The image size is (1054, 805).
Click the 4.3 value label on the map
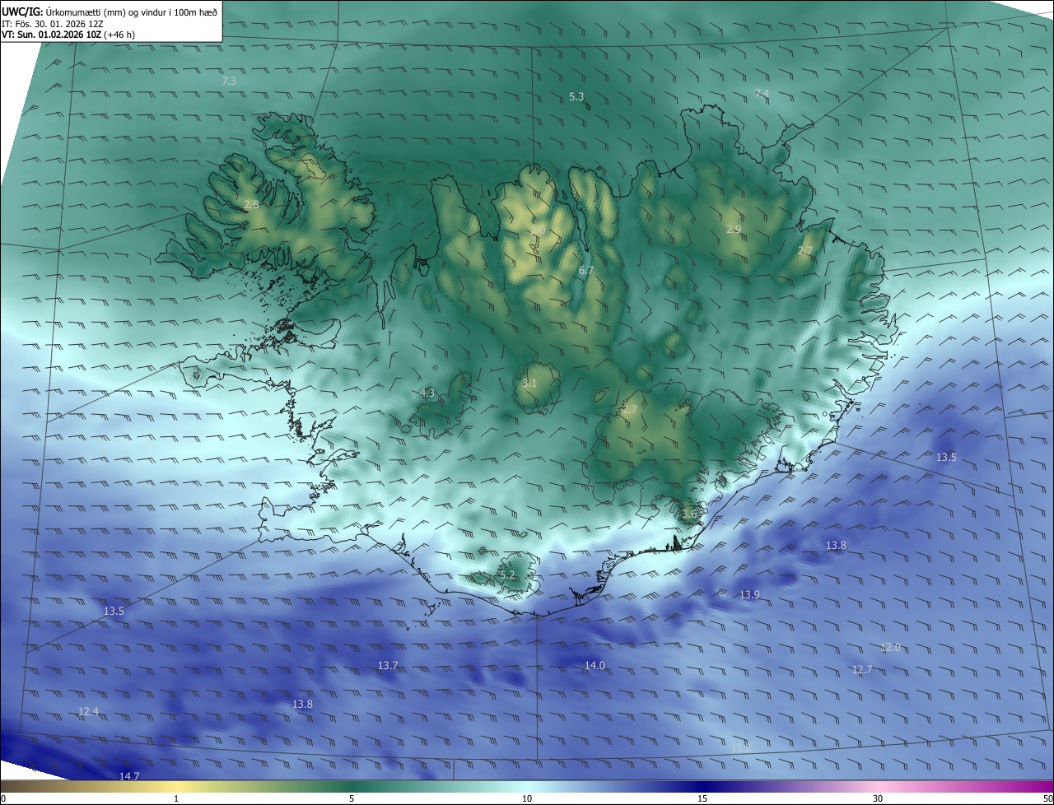point(427,393)
